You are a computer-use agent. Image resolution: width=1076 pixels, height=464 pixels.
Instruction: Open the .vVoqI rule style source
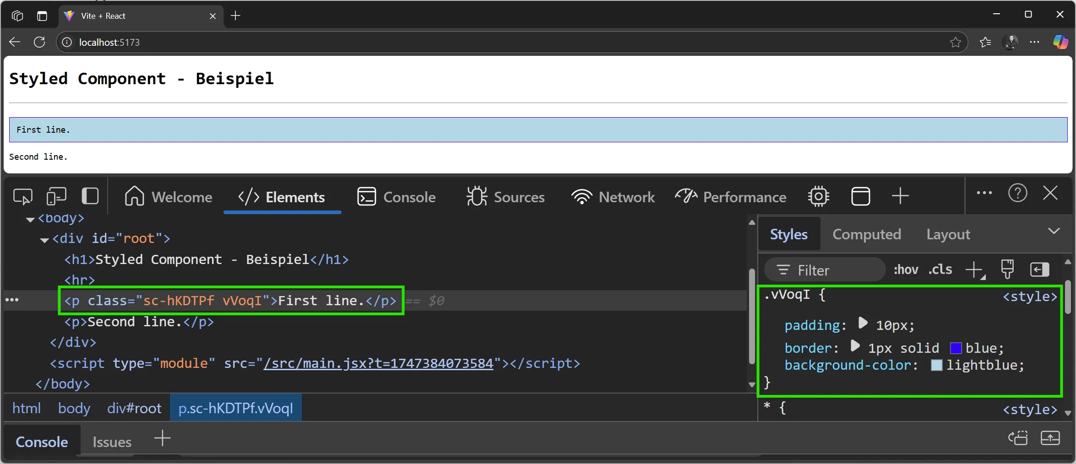pos(1030,297)
